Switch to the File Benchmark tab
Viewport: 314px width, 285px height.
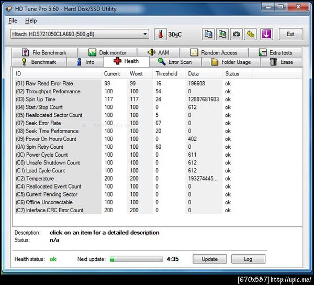[x=44, y=52]
